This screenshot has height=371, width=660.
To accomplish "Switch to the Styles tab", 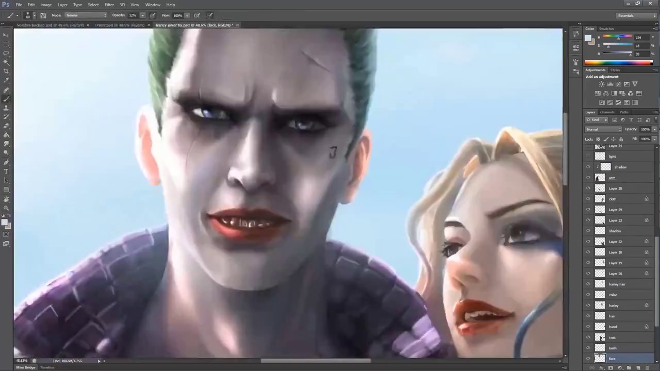I will click(615, 70).
